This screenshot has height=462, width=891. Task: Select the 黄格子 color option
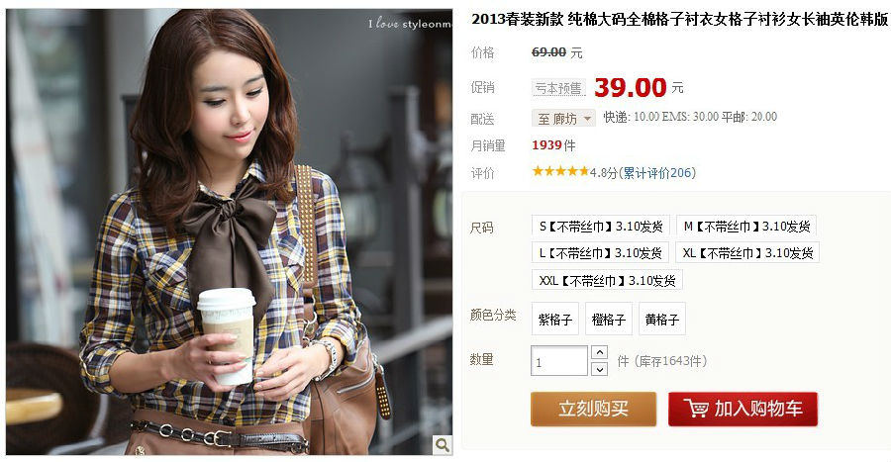662,319
